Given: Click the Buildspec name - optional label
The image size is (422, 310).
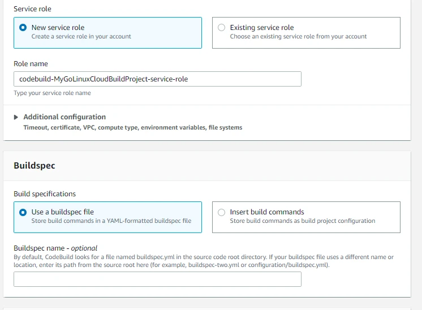Looking at the screenshot, I should 55,248.
